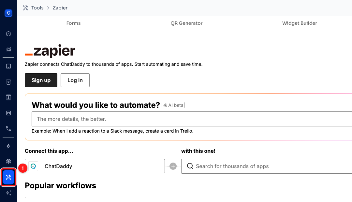Open the contacts monitor sidebar icon

pyautogui.click(x=8, y=97)
